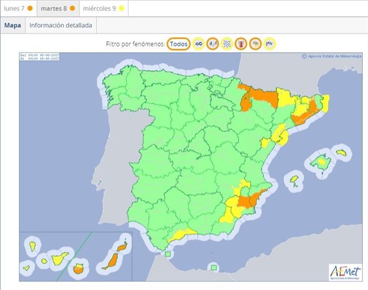Open the 'Información detallada' tab
Image resolution: width=368 pixels, height=290 pixels.
point(61,25)
